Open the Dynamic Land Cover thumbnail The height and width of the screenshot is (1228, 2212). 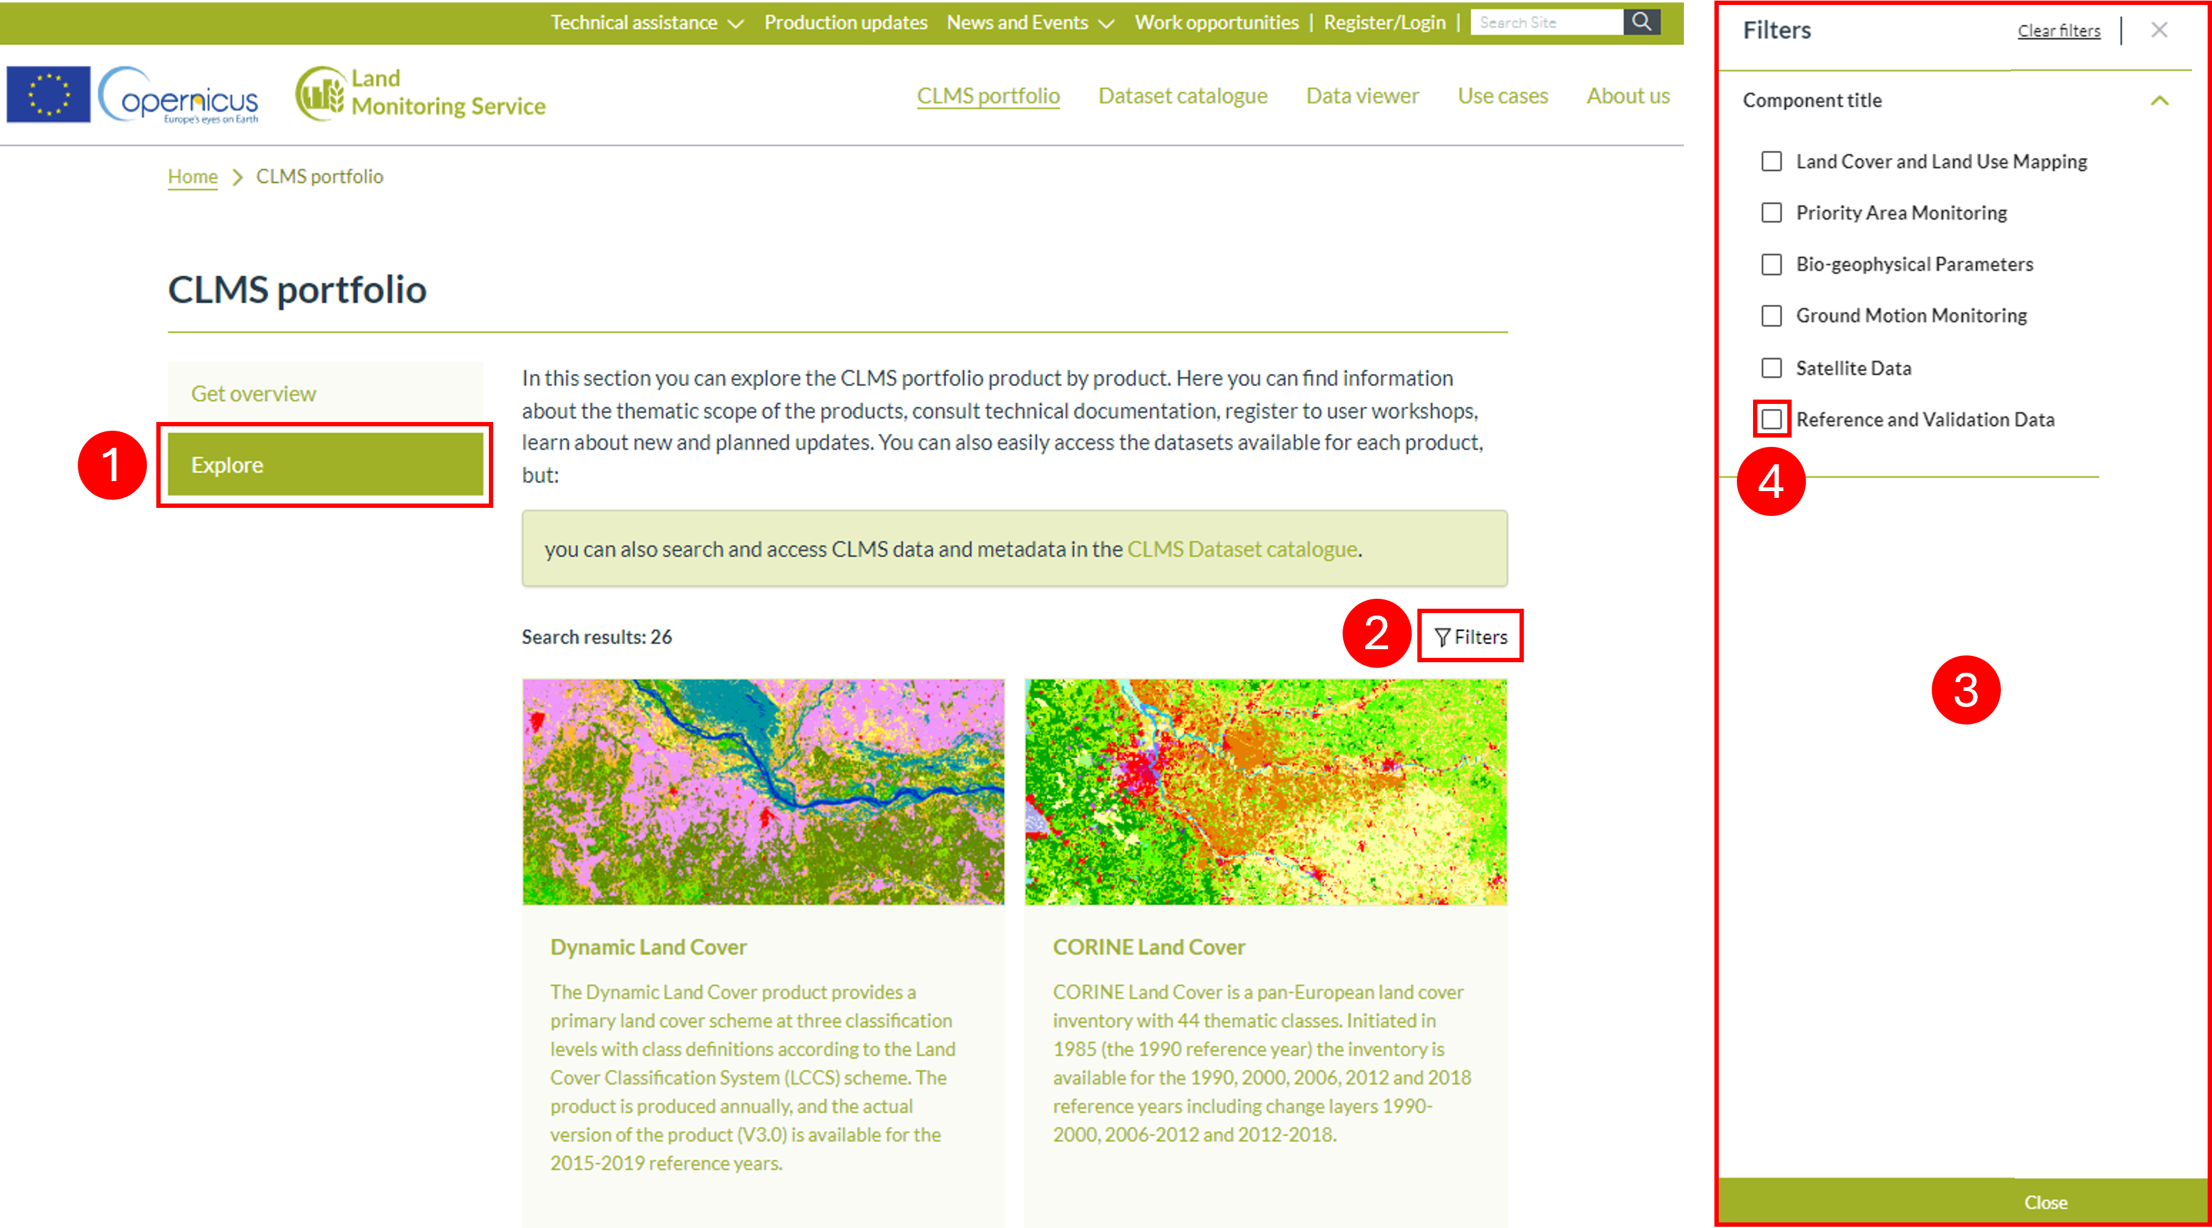tap(763, 792)
